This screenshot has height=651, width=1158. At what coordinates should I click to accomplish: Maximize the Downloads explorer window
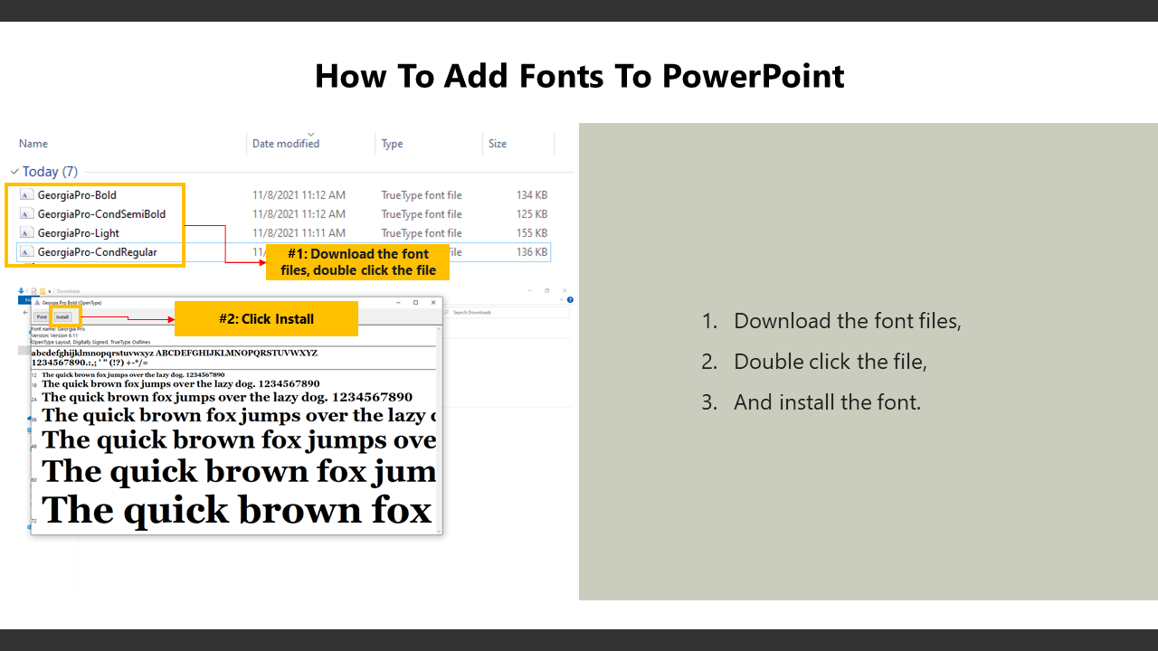coord(547,290)
